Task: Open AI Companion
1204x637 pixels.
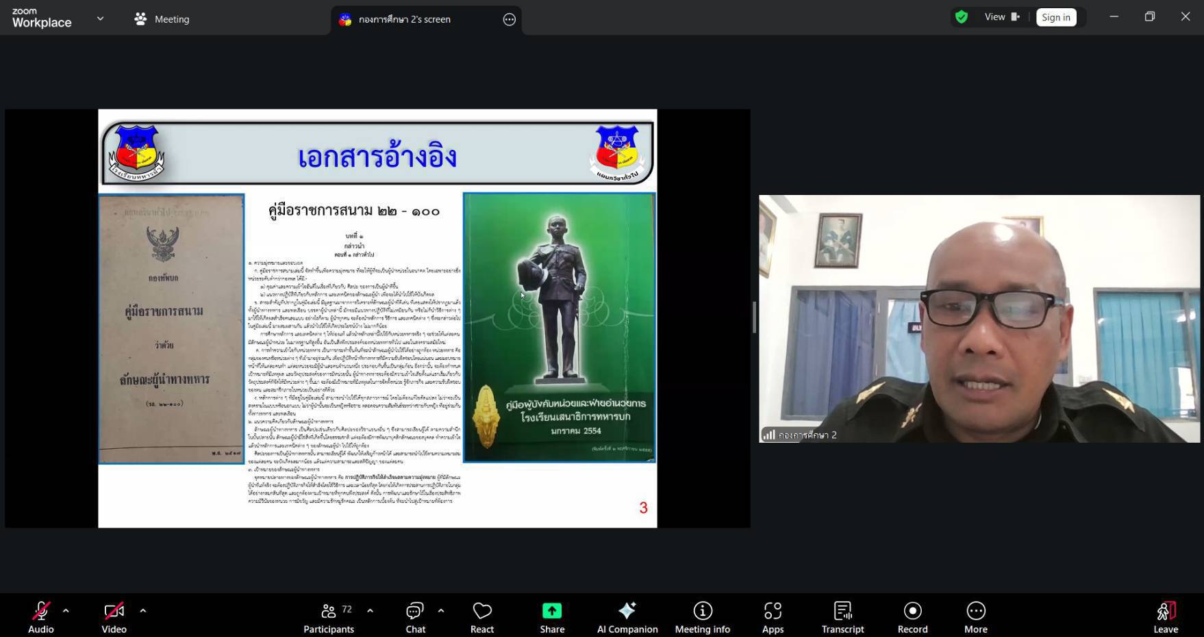Action: point(627,616)
